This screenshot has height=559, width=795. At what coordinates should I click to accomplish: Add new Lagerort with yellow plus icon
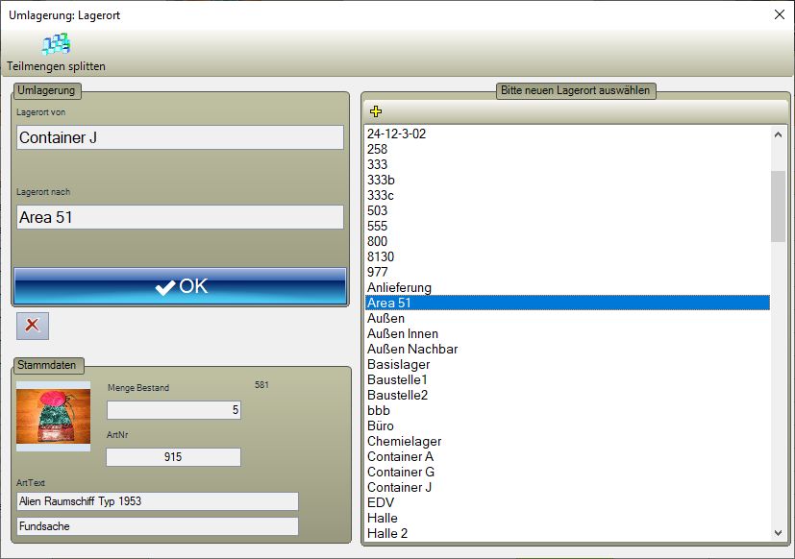pos(376,111)
